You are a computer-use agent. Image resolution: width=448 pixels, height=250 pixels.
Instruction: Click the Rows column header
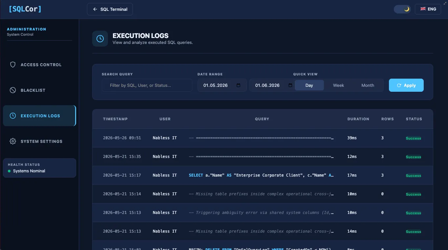click(x=388, y=119)
